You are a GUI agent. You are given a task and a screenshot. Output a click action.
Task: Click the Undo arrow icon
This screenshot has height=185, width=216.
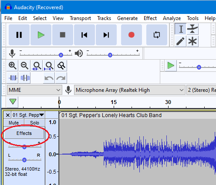pyautogui.click(x=49, y=78)
